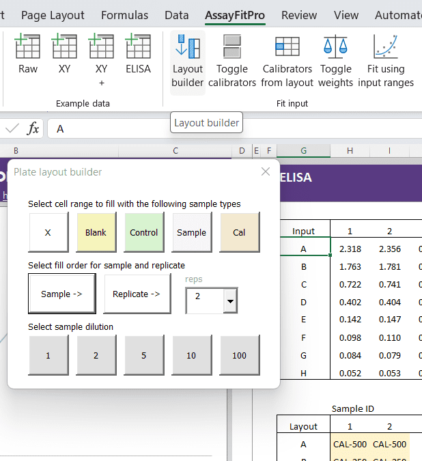422x461 pixels.
Task: Click the formula bar input containing A
Action: point(234,128)
